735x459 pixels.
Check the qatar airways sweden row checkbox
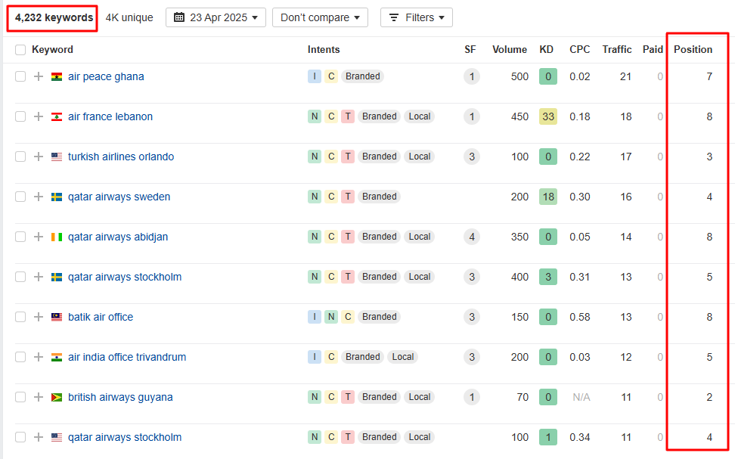[20, 197]
